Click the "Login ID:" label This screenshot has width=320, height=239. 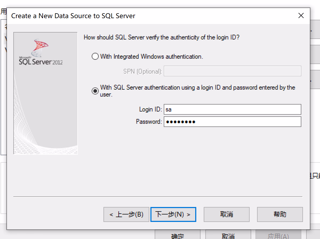pos(150,109)
